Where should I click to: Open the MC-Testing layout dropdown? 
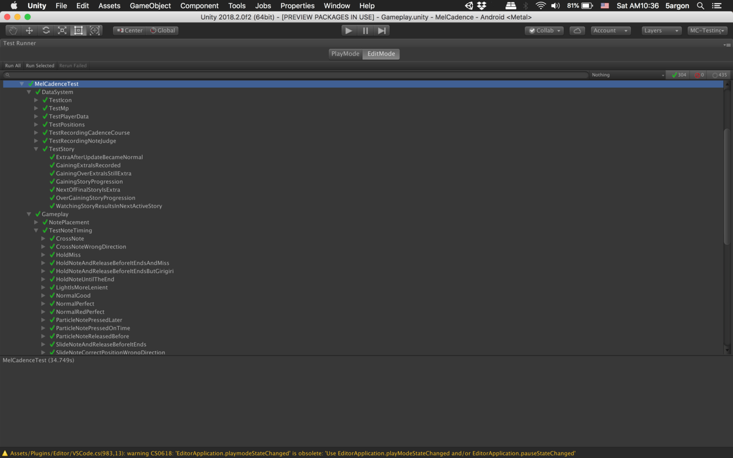pos(707,31)
